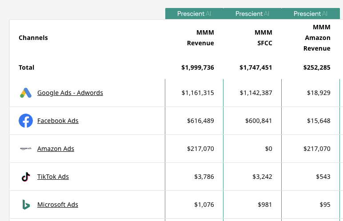Click the Prescient AI badge above MMM Revenue

194,14
